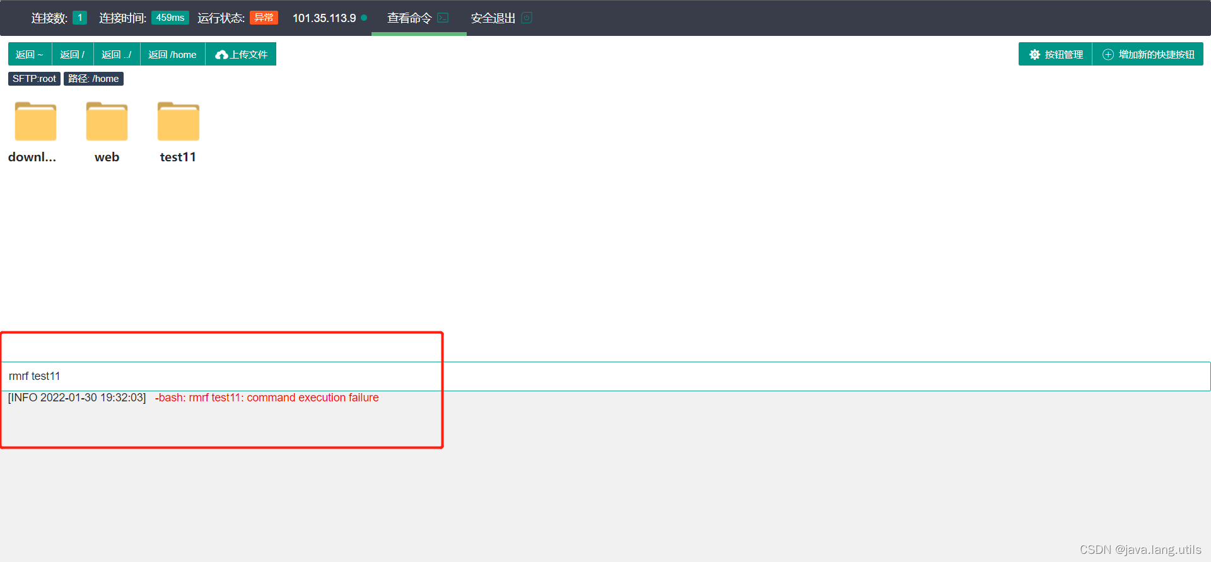
Task: Click 增加新的快捷按钮
Action: (1148, 54)
